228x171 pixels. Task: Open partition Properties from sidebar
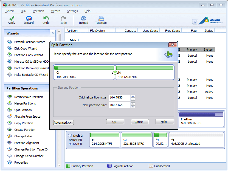point(18,163)
